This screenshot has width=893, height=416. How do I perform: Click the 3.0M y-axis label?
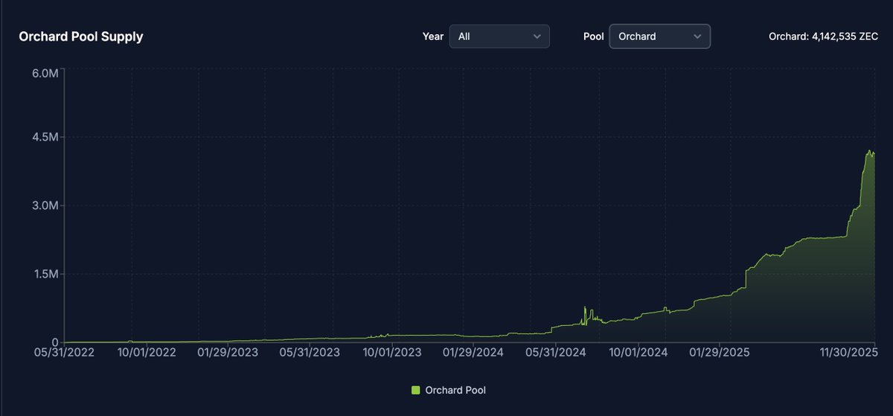(46, 205)
